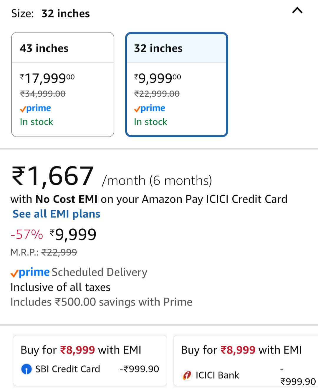The width and height of the screenshot is (318, 391).
Task: Click the SBI Credit Card logo icon
Action: click(26, 369)
